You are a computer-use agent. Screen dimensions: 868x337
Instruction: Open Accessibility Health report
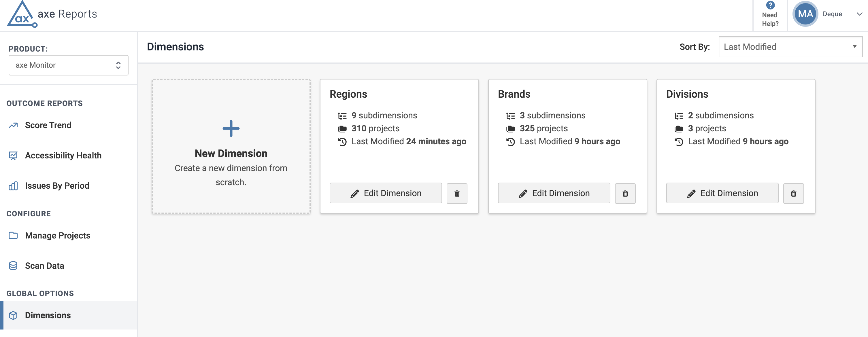click(63, 156)
